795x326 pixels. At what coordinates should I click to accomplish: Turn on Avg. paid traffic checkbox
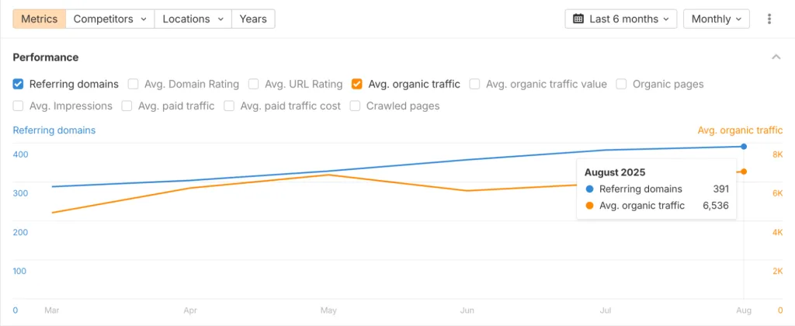pyautogui.click(x=127, y=106)
